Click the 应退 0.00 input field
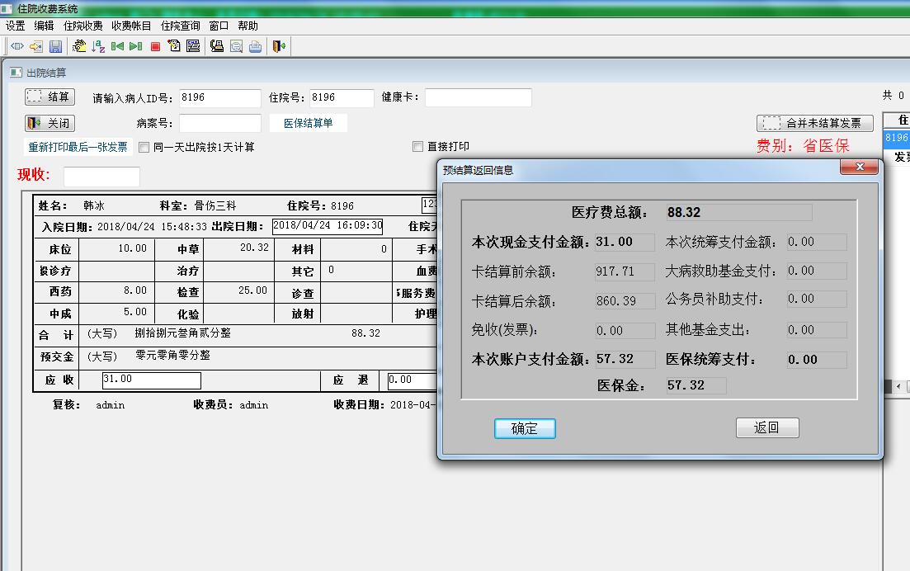Screen dimensions: 910x571 pyautogui.click(x=412, y=380)
